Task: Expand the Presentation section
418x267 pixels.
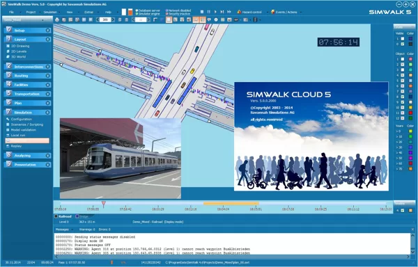Action: coord(47,165)
